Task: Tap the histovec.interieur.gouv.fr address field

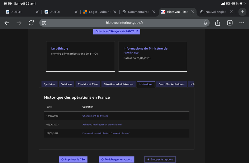Action: click(x=125, y=23)
